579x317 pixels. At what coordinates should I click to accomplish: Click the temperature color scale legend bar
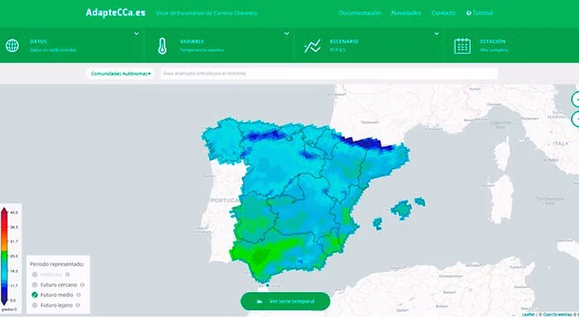click(4, 256)
